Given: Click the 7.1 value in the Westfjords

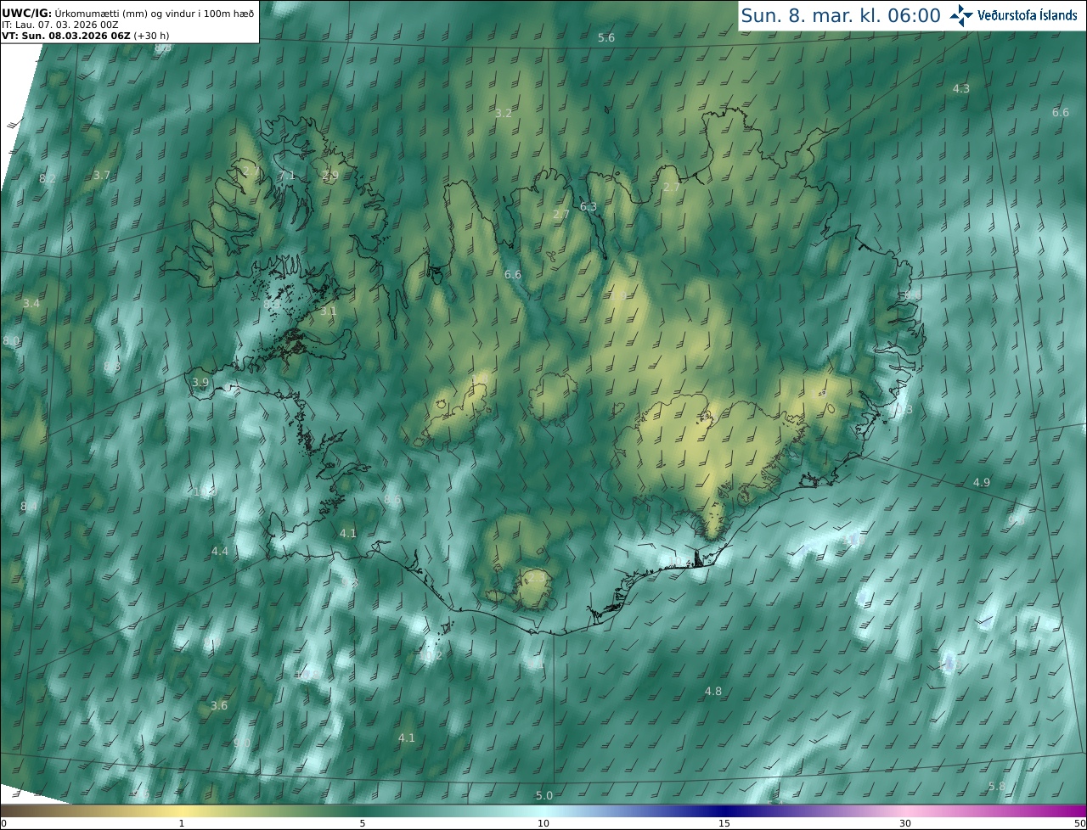Looking at the screenshot, I should (287, 175).
